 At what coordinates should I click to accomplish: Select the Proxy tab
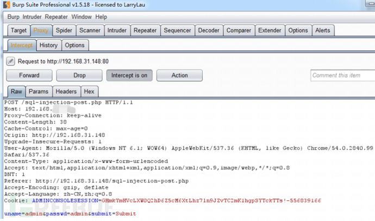tap(41, 30)
